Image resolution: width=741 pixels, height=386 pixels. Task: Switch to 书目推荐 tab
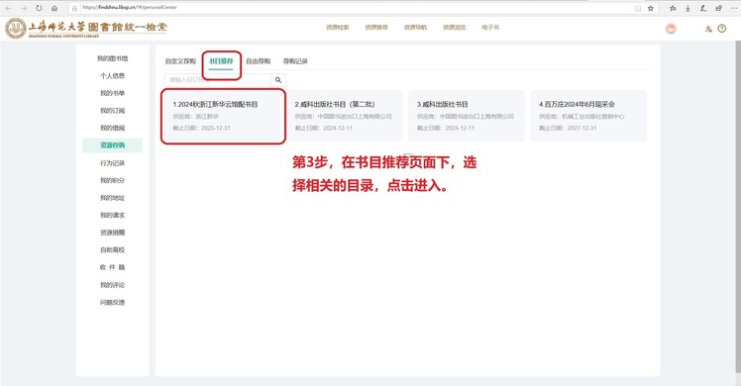click(221, 61)
